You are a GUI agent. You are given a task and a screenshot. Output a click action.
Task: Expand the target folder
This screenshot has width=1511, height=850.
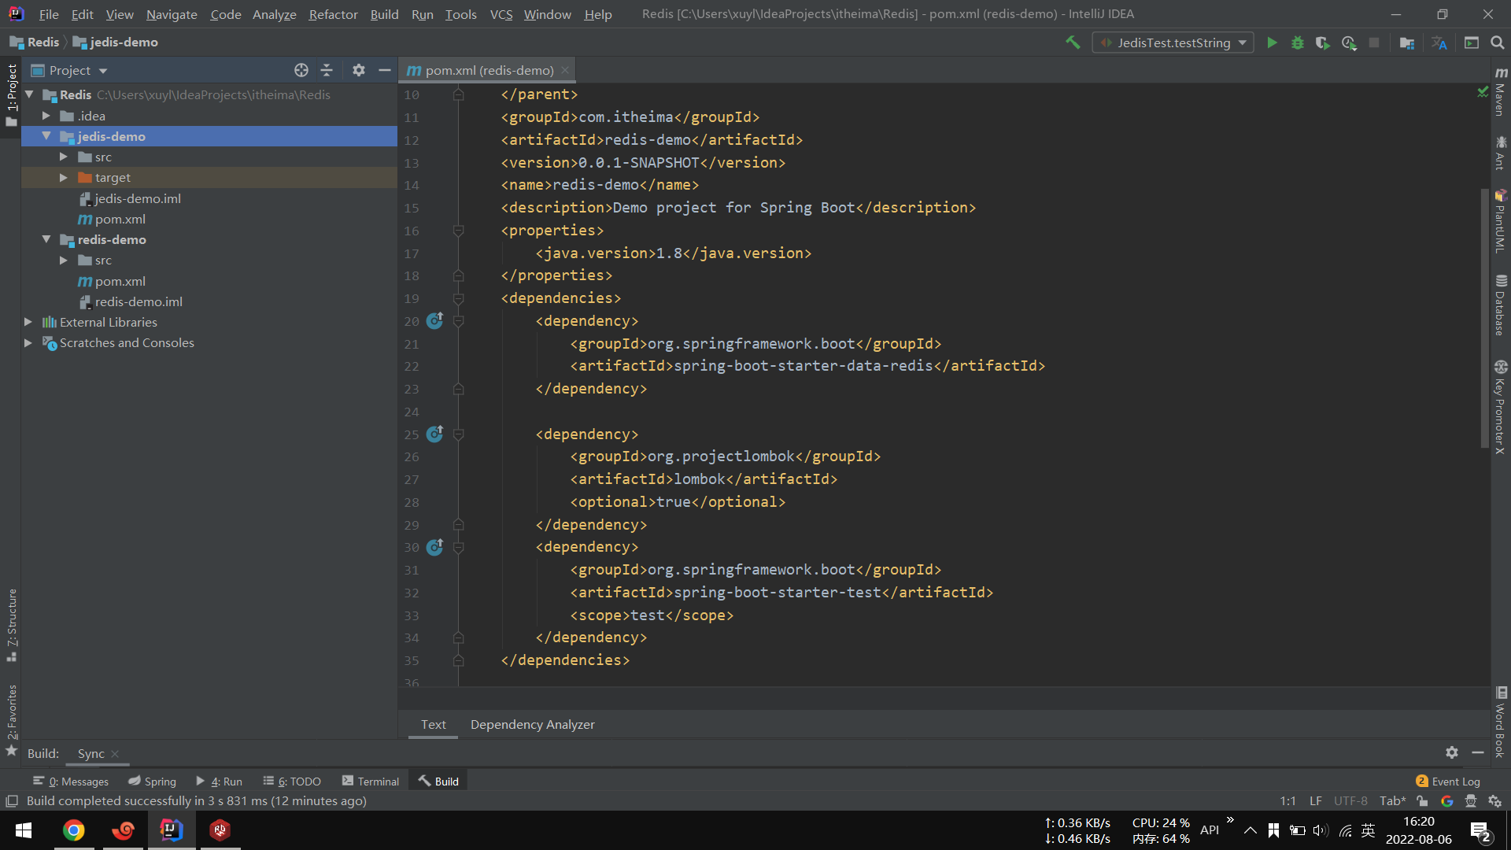click(x=64, y=177)
